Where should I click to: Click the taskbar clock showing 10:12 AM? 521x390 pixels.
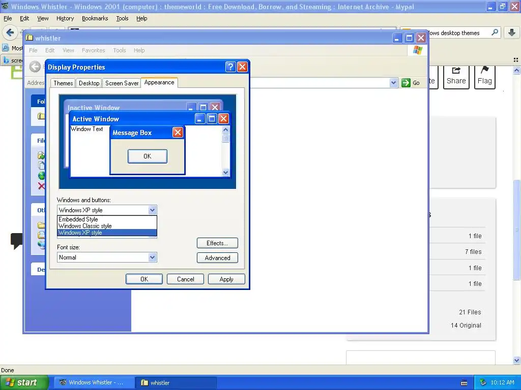pyautogui.click(x=502, y=382)
